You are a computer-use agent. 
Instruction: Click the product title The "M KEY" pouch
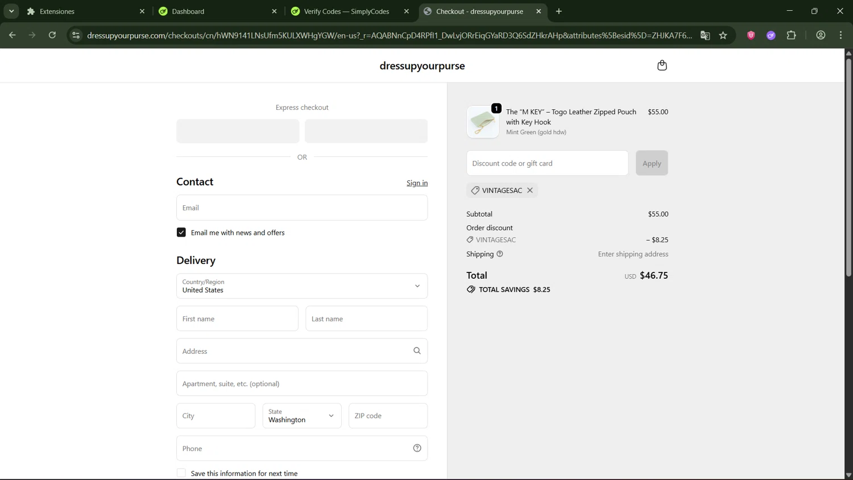pos(571,117)
